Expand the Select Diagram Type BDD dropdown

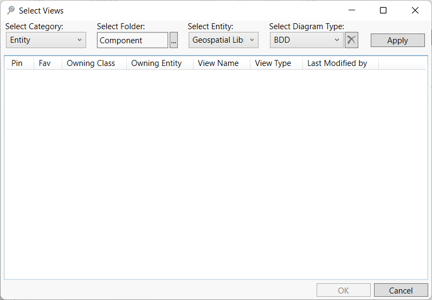click(x=306, y=40)
